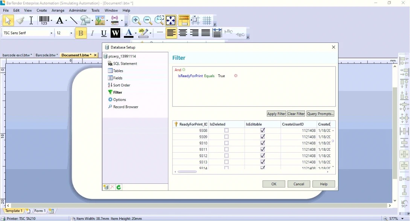Uncheck IsEditable for row 9310
Image resolution: width=410 pixels, height=221 pixels.
pos(262,143)
